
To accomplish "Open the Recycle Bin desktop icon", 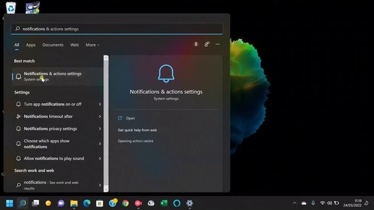I will click(11, 8).
